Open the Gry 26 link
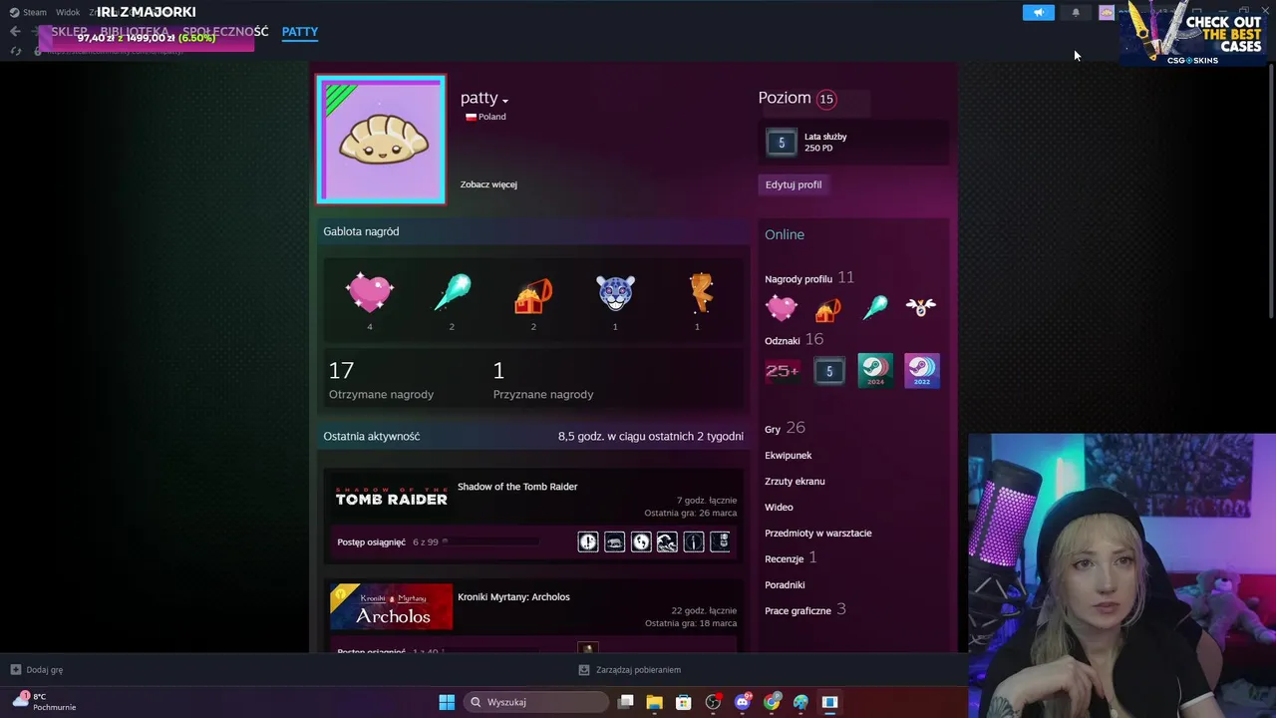 click(x=785, y=428)
